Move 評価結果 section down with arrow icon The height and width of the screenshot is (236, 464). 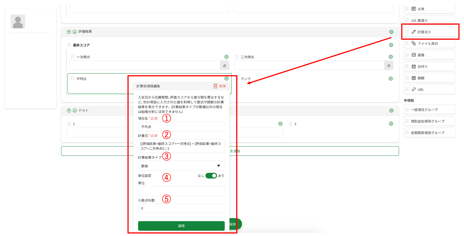pos(75,32)
